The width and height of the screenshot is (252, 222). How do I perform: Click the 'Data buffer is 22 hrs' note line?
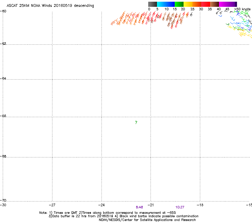tap(123, 216)
